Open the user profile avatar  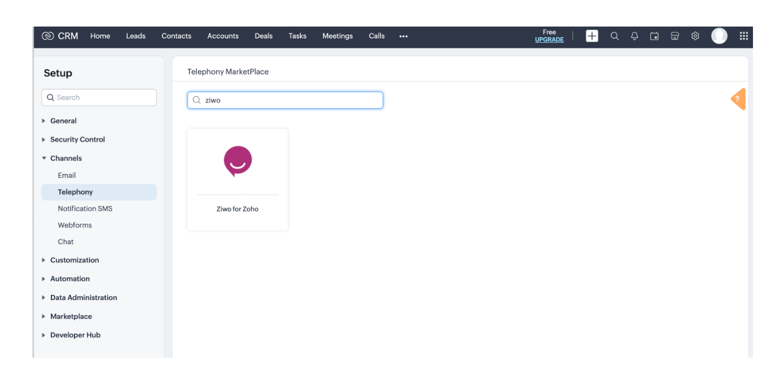[719, 36]
